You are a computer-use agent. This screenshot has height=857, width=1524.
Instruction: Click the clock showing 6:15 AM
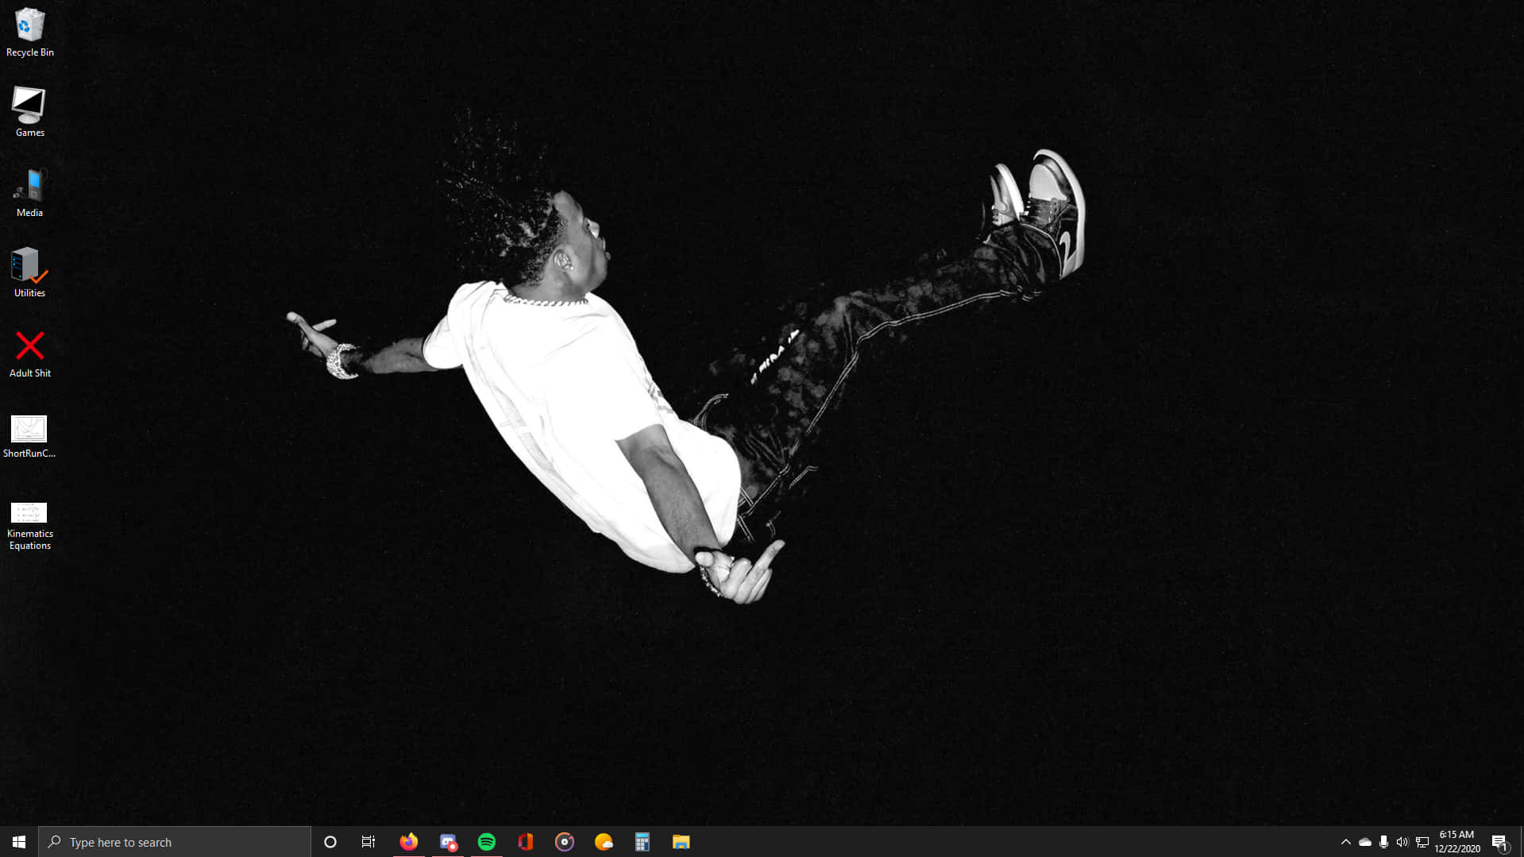pyautogui.click(x=1456, y=842)
